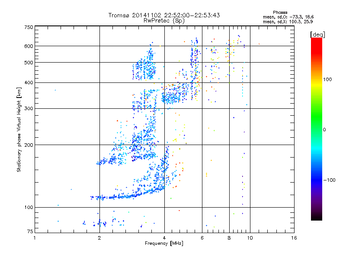
Task: Click the '[deg]' colorbar unit label
Action: (x=317, y=35)
